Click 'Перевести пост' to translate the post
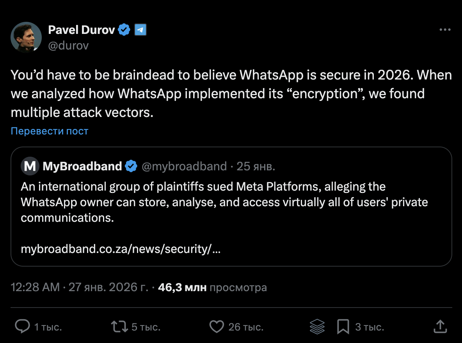462x343 pixels. pos(50,131)
